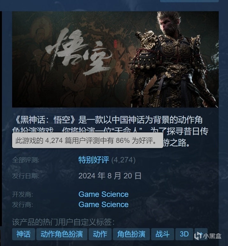Screen dimensions: 228x246
Task: Select the 战斗 tag
Action: click(x=163, y=234)
